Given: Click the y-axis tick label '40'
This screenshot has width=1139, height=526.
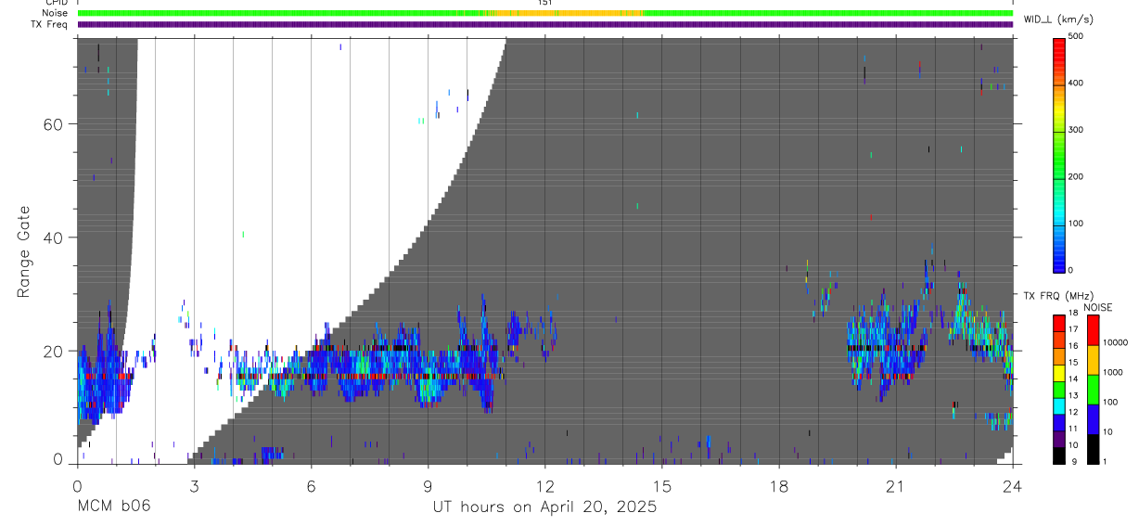Looking at the screenshot, I should 52,237.
